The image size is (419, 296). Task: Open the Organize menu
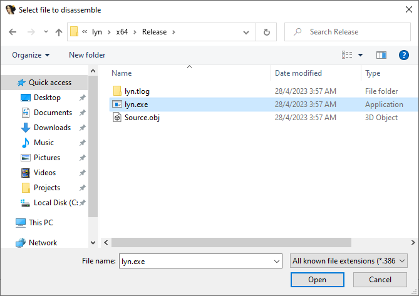tap(31, 55)
